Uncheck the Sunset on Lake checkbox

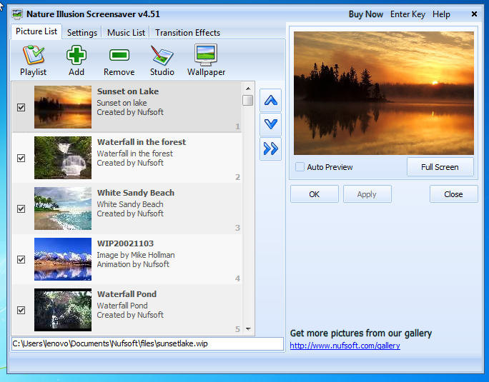click(21, 108)
